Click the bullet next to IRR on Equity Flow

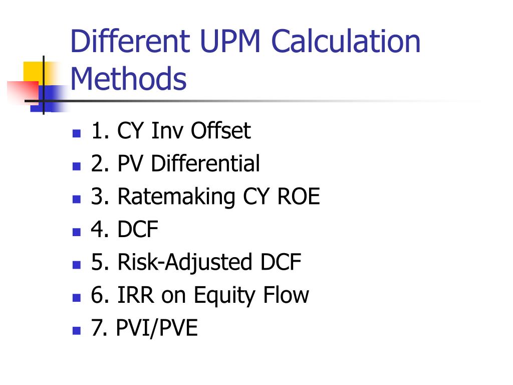[77, 298]
